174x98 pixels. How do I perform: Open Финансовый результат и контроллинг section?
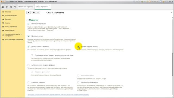click(x=13, y=35)
